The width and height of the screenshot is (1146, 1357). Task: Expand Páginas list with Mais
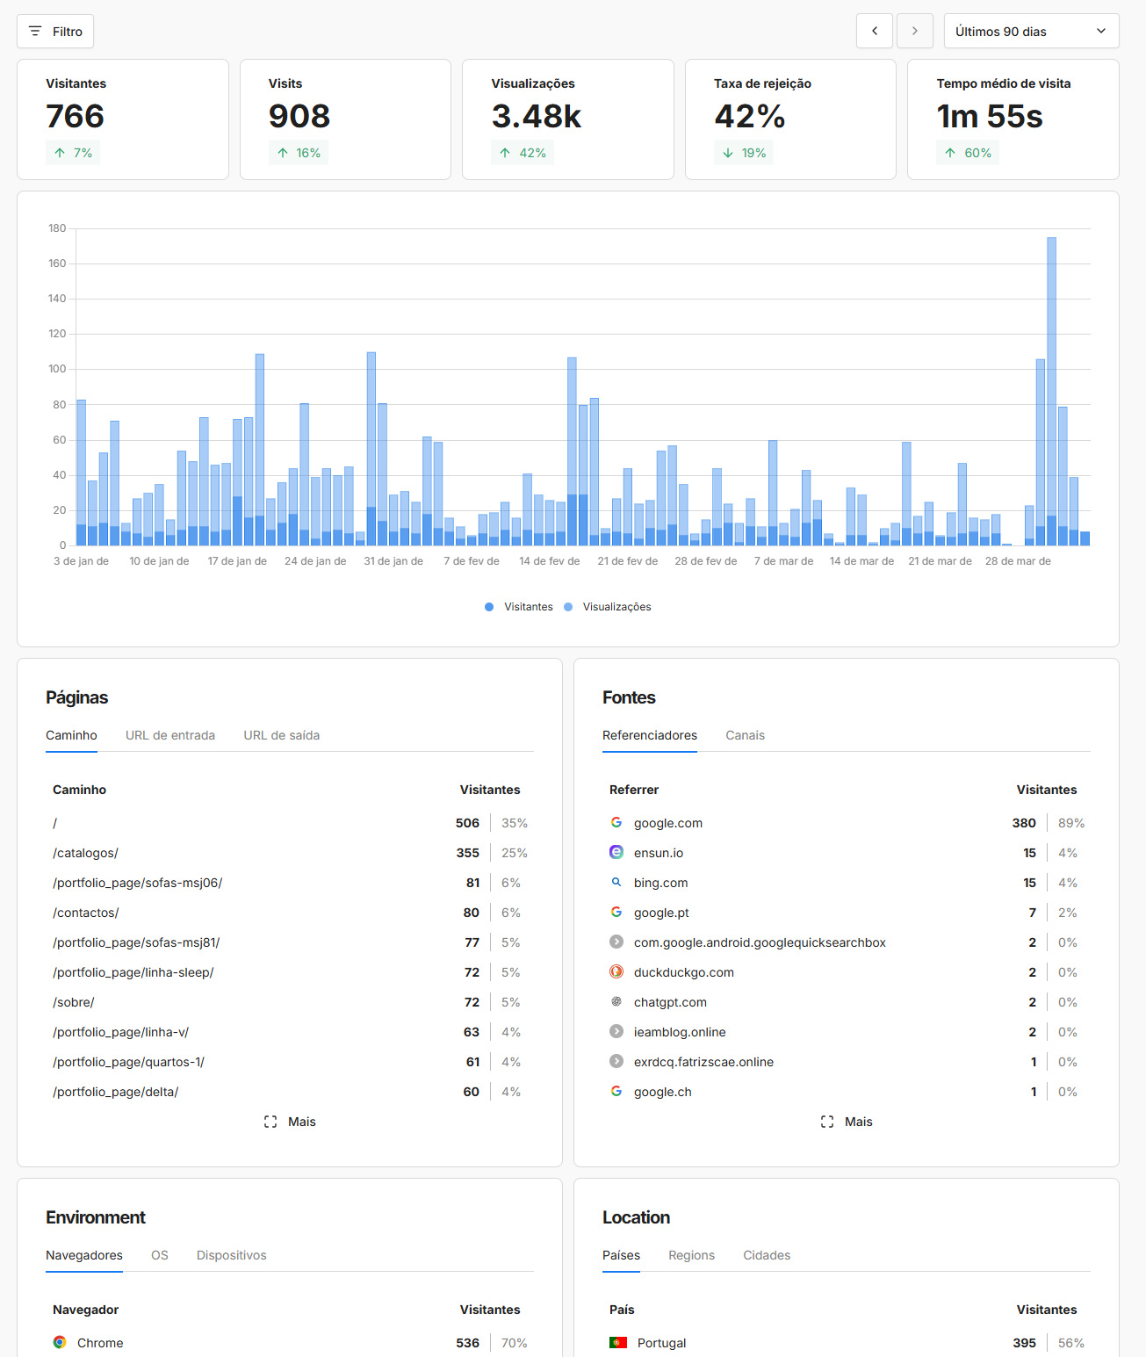pos(290,1122)
